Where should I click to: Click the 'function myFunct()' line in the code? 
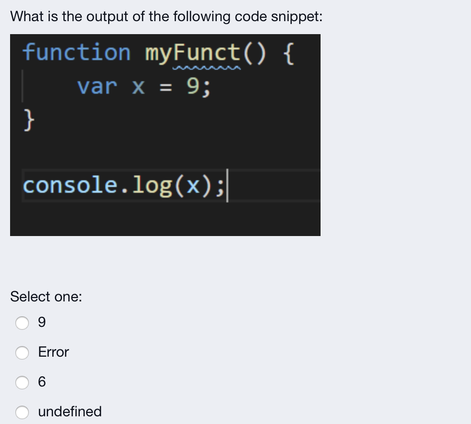(x=159, y=53)
